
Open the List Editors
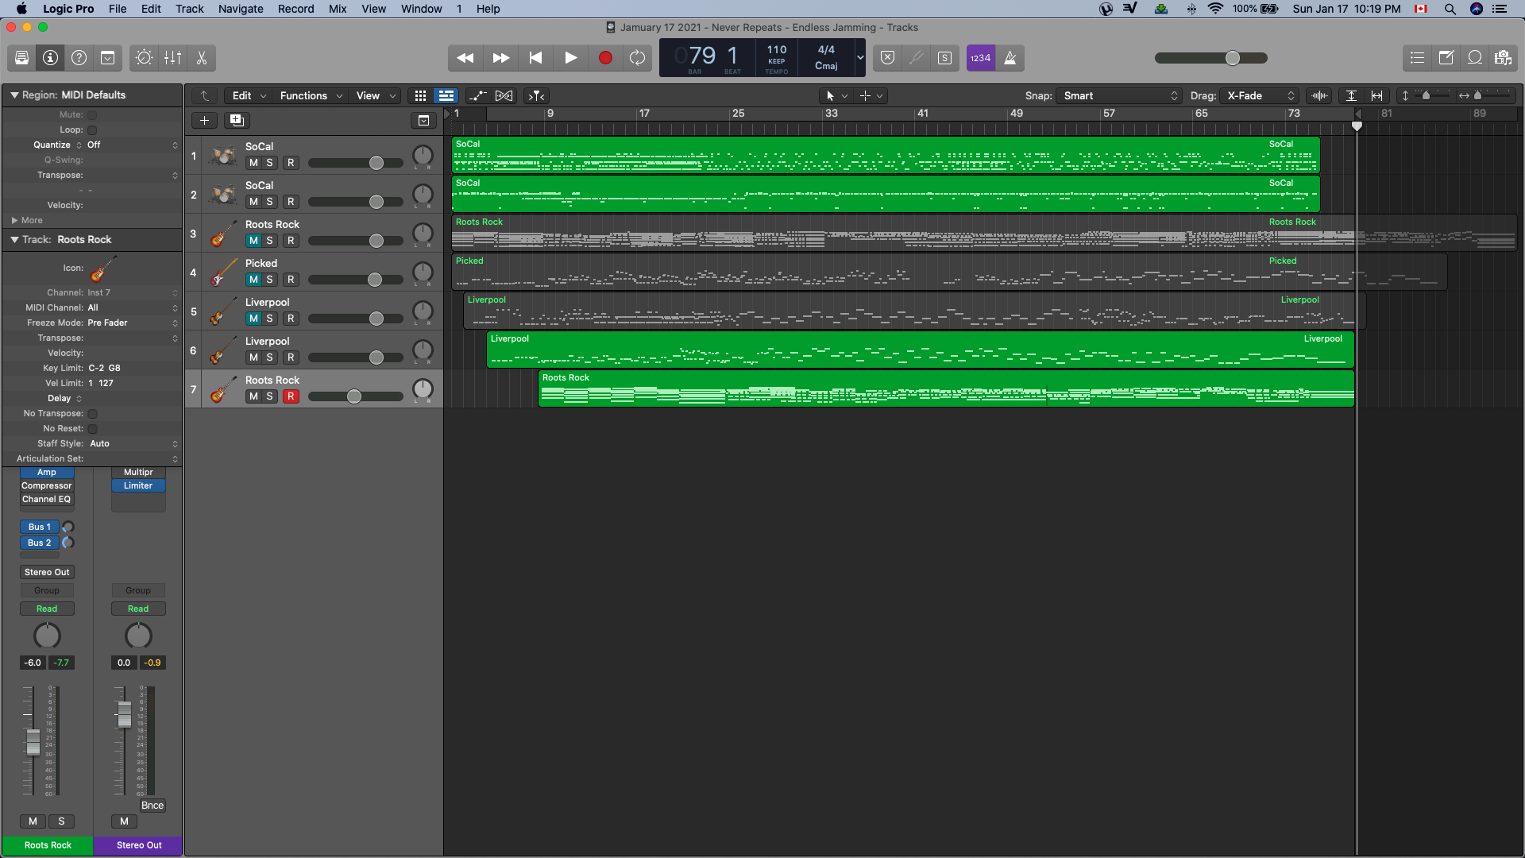1418,58
